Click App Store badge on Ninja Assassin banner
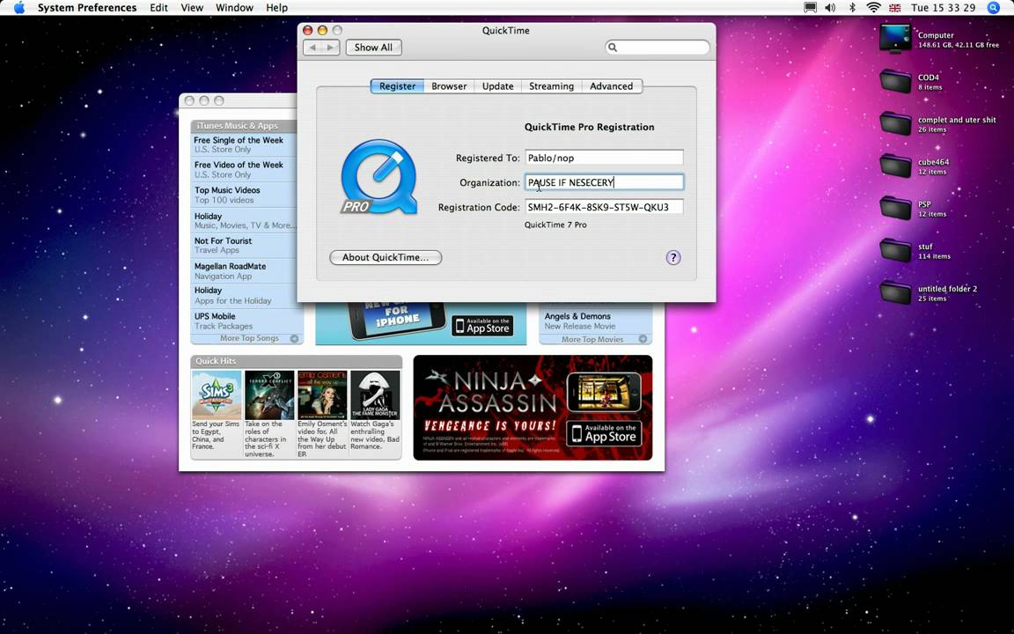This screenshot has height=634, width=1014. (x=604, y=433)
